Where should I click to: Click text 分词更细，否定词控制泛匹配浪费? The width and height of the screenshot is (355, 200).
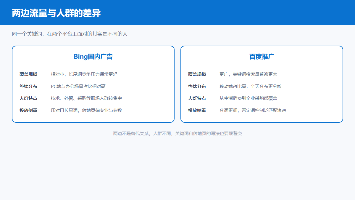[253, 111]
